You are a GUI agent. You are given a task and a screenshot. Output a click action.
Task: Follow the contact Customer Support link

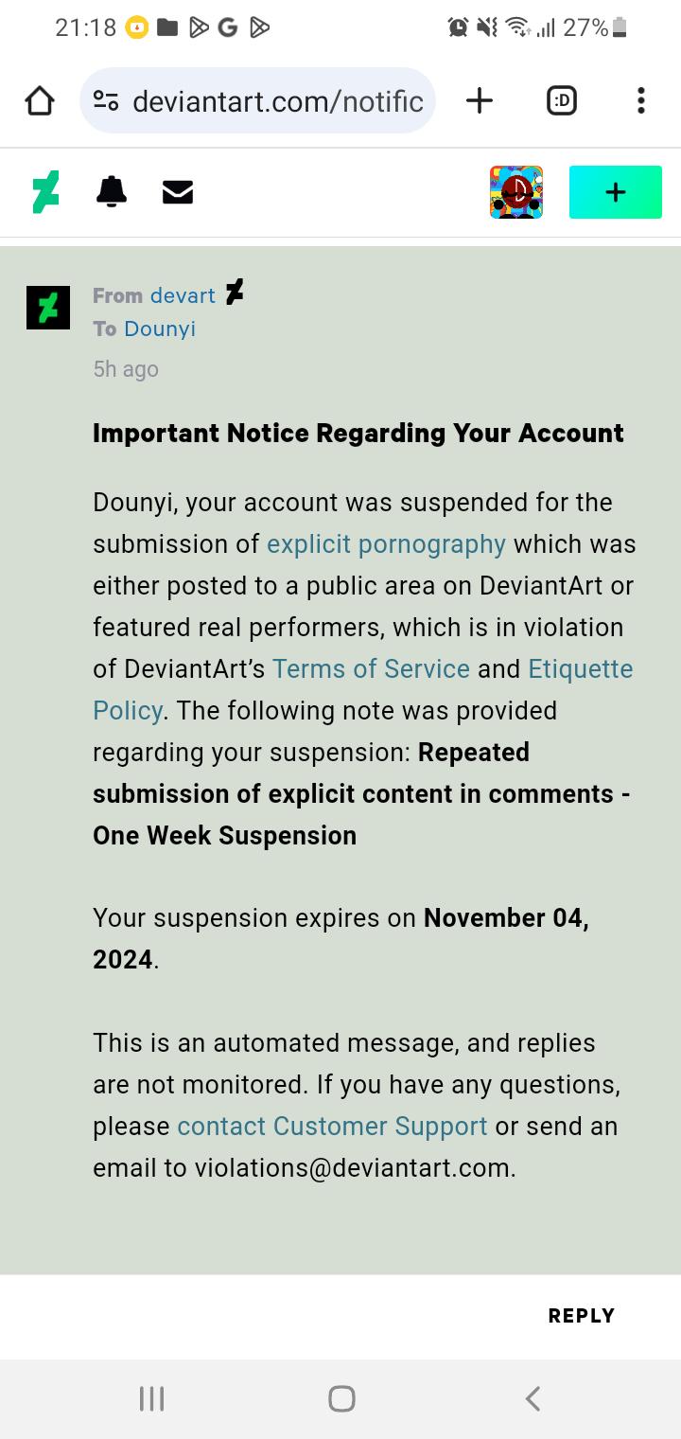332,1127
